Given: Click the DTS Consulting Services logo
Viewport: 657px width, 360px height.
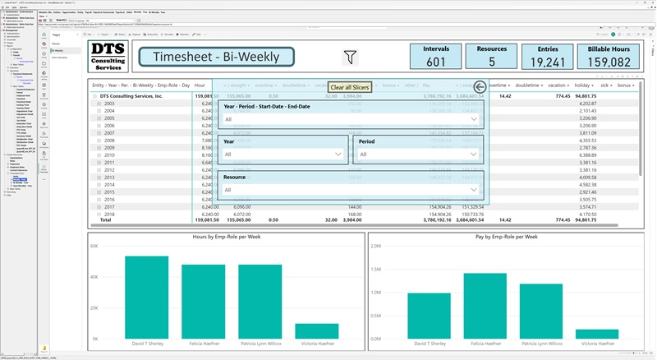Looking at the screenshot, I should (x=109, y=58).
